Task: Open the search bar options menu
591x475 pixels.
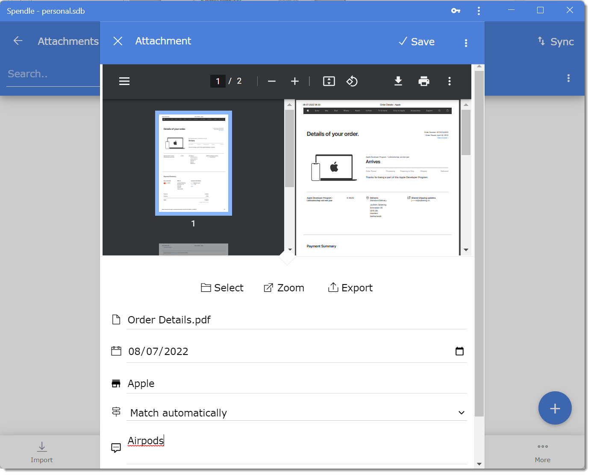Action: 568,78
